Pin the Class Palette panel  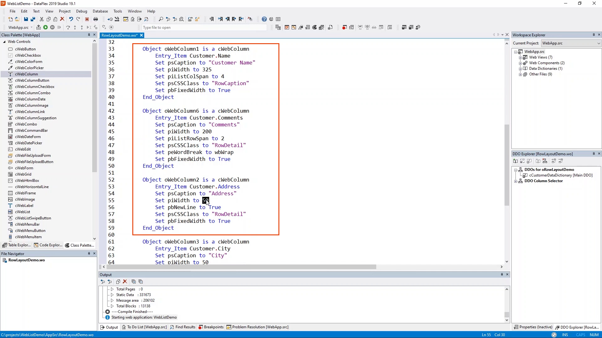click(x=89, y=35)
